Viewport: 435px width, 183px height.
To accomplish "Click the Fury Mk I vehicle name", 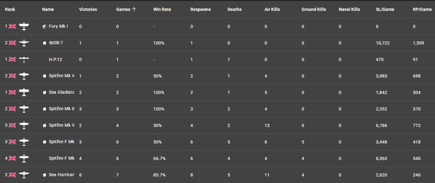I will [x=58, y=26].
